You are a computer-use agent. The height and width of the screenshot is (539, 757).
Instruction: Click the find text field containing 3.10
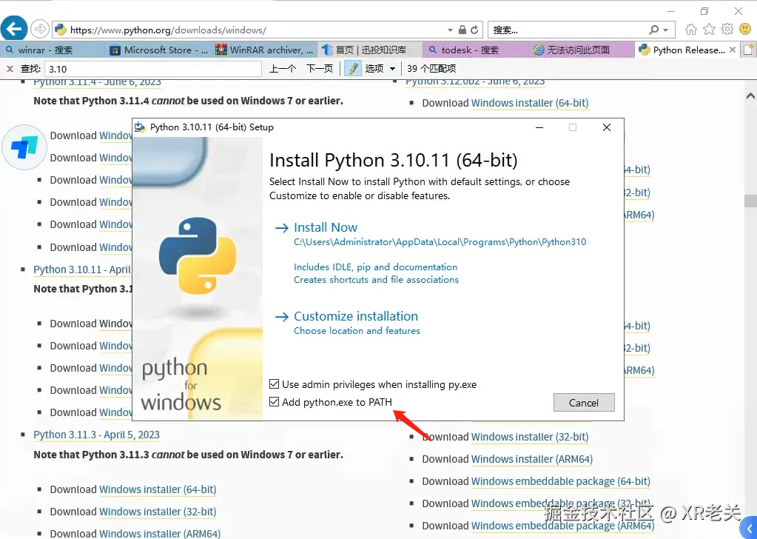coord(153,69)
